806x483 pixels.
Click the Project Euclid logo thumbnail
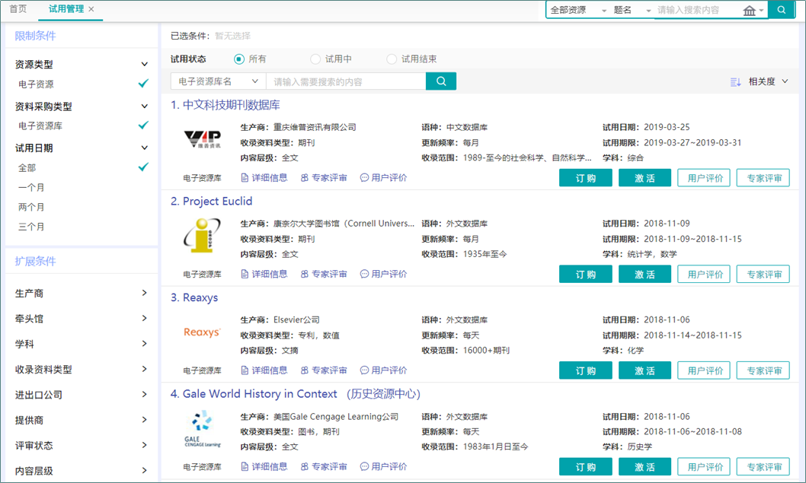tap(202, 235)
